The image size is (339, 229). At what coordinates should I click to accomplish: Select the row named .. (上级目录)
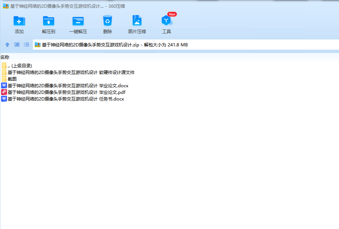20,66
